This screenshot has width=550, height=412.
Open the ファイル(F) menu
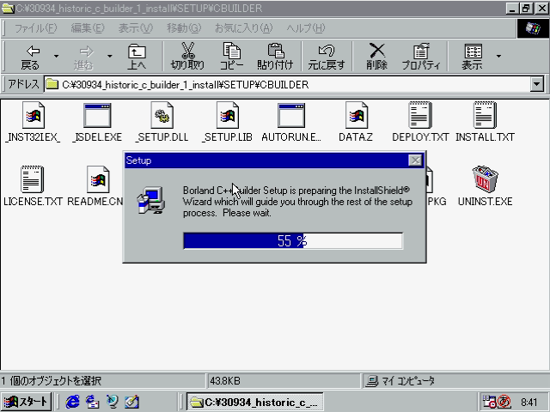click(x=36, y=28)
